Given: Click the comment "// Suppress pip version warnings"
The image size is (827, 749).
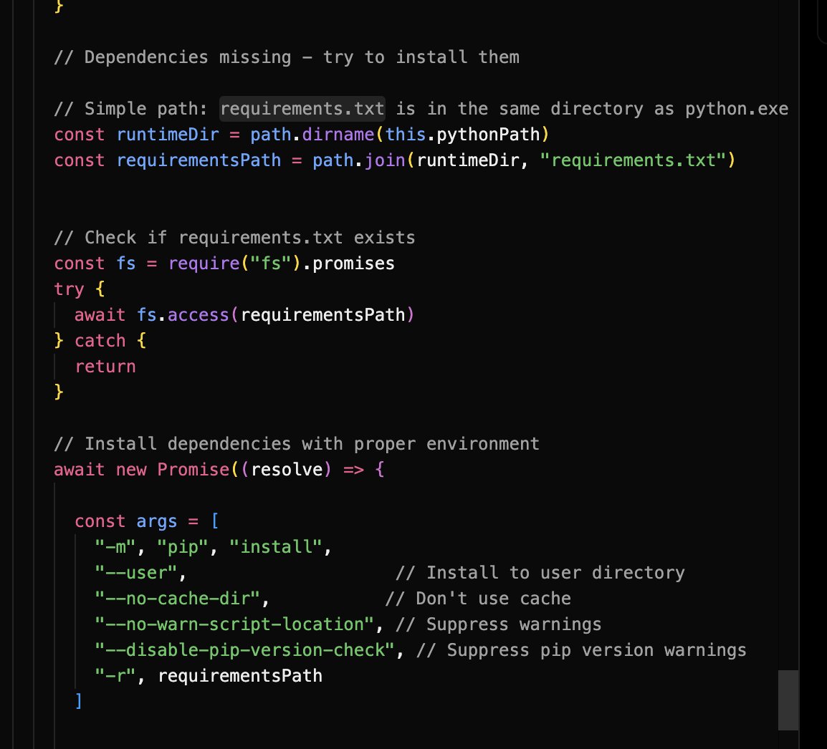Looking at the screenshot, I should pyautogui.click(x=581, y=650).
